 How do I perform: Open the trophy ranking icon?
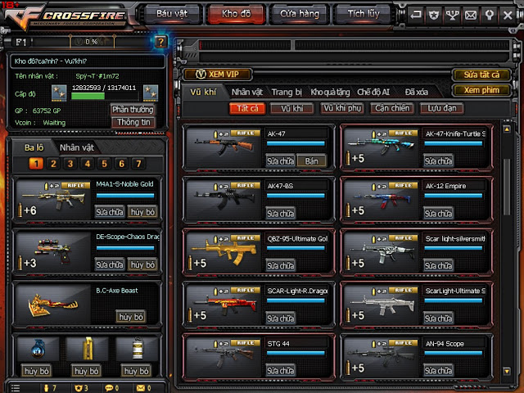(452, 15)
